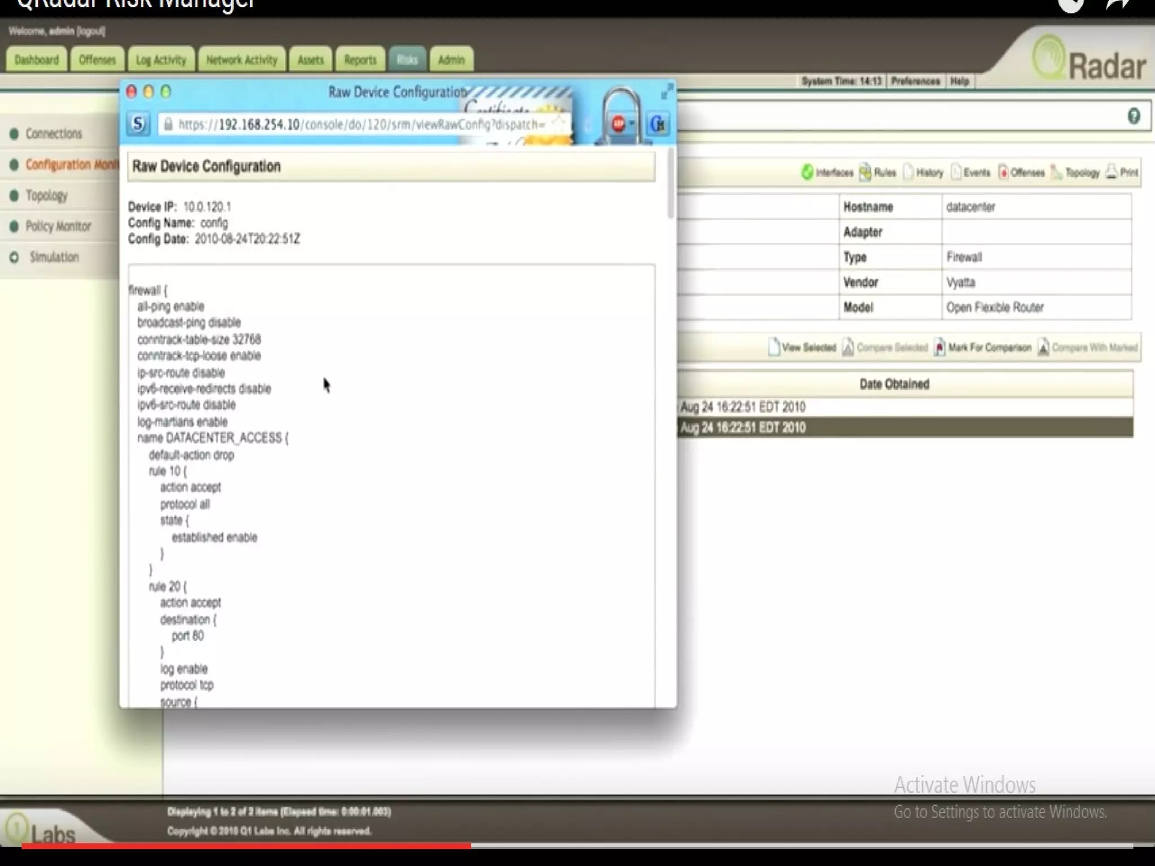
Task: Open device History icon
Action: tap(908, 172)
